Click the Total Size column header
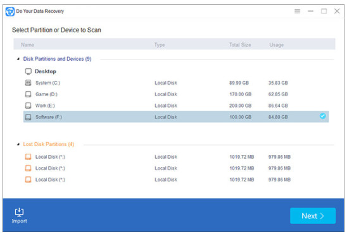The height and width of the screenshot is (234, 347). 240,45
